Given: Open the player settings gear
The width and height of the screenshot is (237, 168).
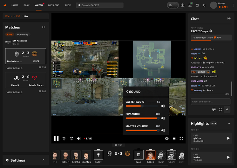Looking at the screenshot, I should 167,139.
